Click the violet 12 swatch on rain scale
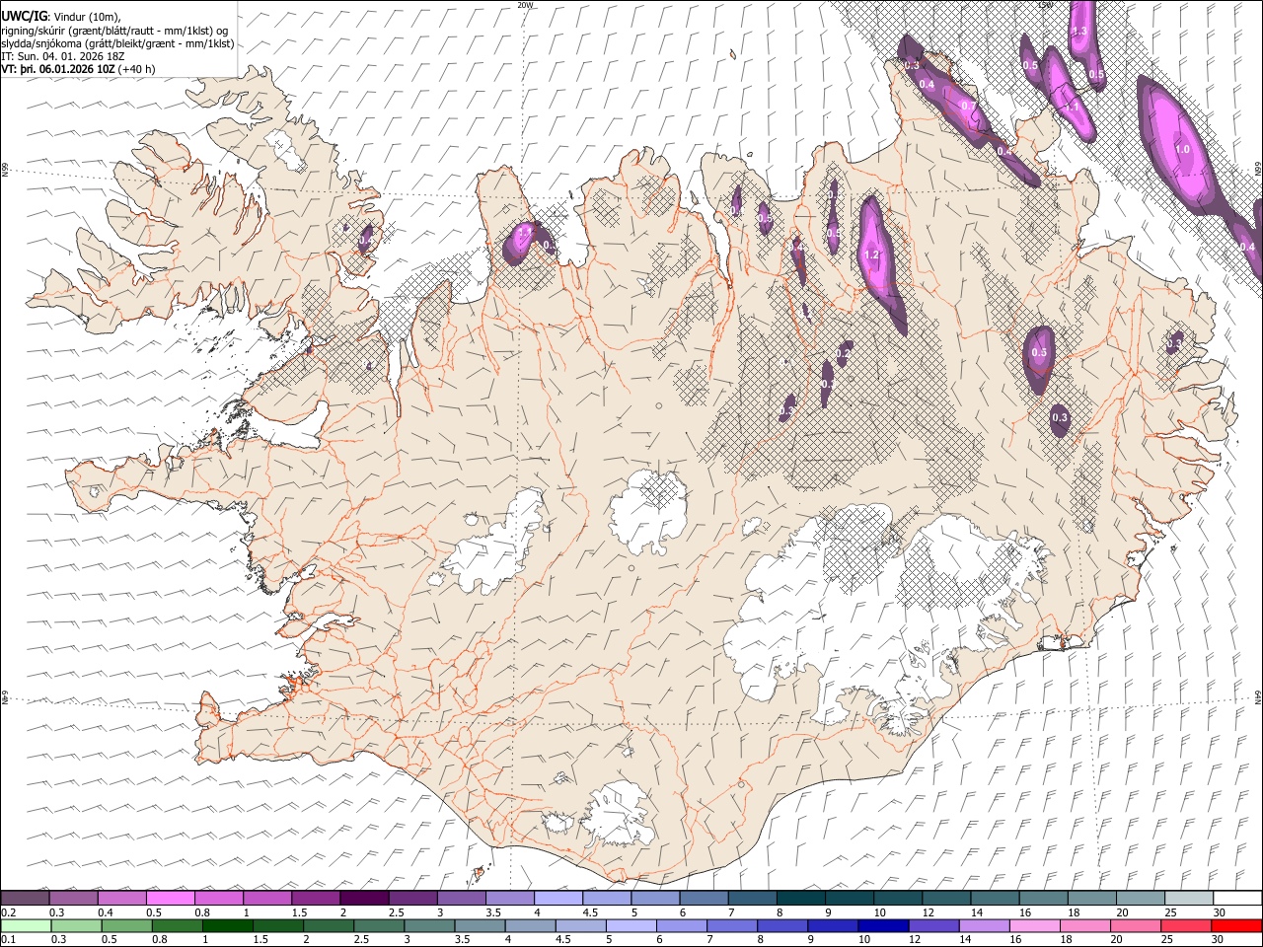 click(x=933, y=926)
